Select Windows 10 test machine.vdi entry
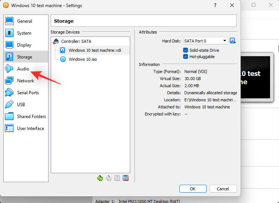 (95, 50)
